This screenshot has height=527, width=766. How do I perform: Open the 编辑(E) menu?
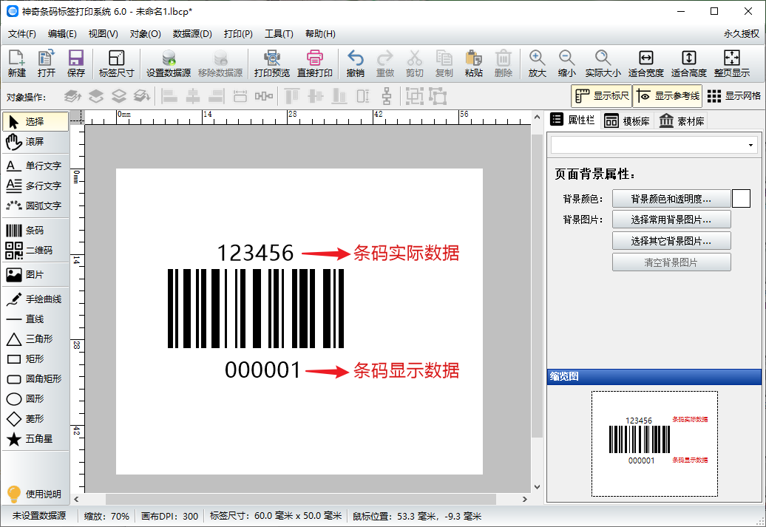click(x=62, y=34)
